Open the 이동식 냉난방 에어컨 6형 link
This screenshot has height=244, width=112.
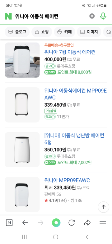74,139
